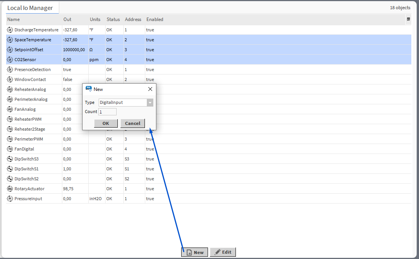
Task: Open the Type dropdown in New dialog
Action: pos(150,102)
